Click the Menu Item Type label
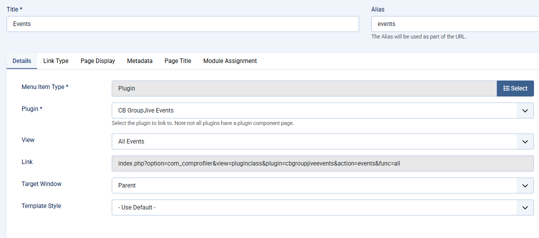539x238 pixels. [x=45, y=87]
